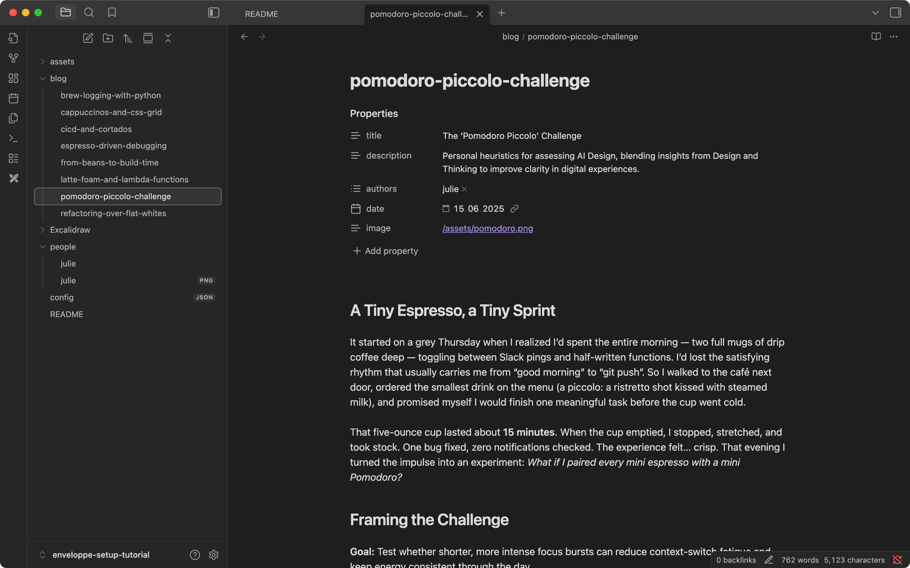Click Add property

click(385, 251)
